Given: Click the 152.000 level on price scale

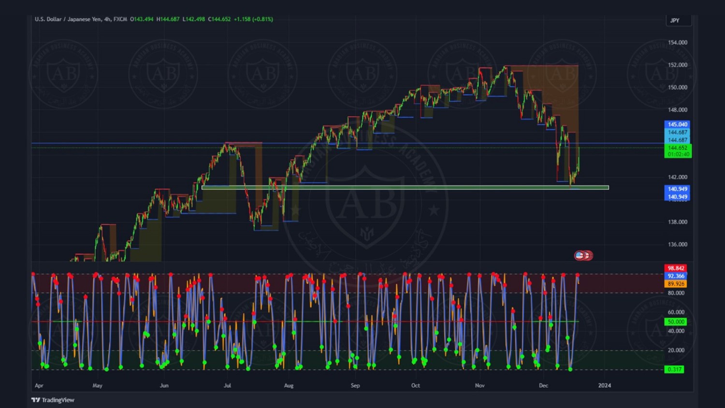Looking at the screenshot, I should point(677,65).
